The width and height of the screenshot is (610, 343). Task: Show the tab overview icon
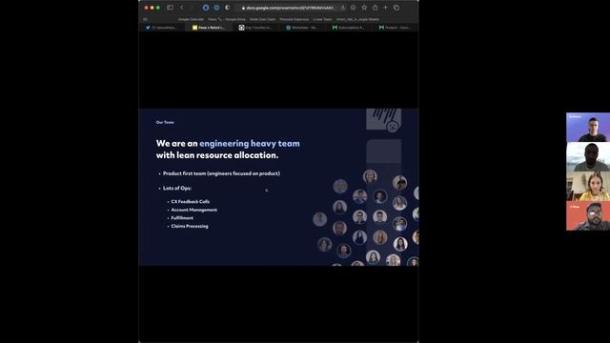[x=396, y=8]
